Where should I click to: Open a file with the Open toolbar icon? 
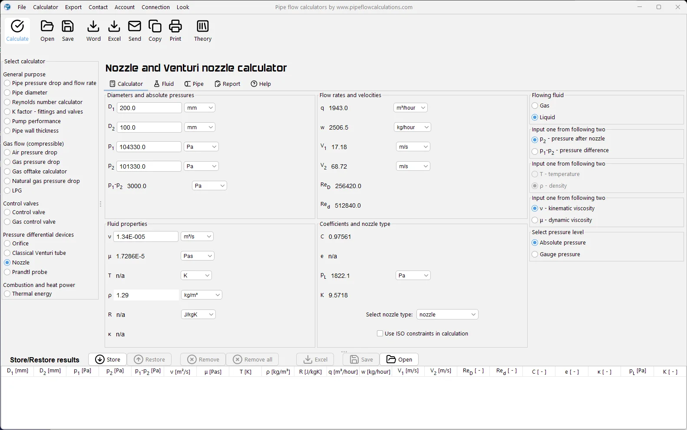pyautogui.click(x=47, y=30)
